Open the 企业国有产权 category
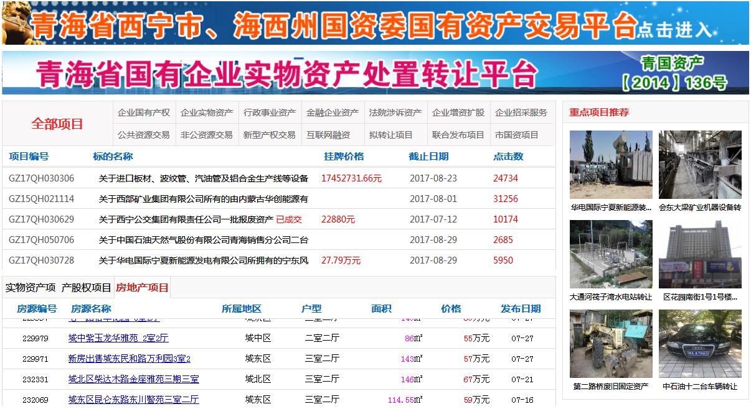This screenshot has width=751, height=409. tap(144, 113)
